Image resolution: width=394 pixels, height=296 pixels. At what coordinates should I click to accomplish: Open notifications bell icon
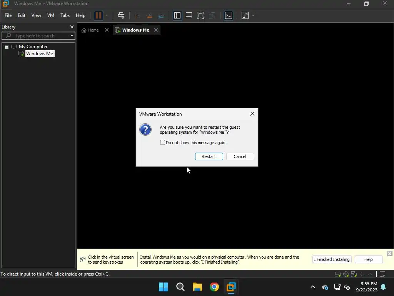pos(384,287)
